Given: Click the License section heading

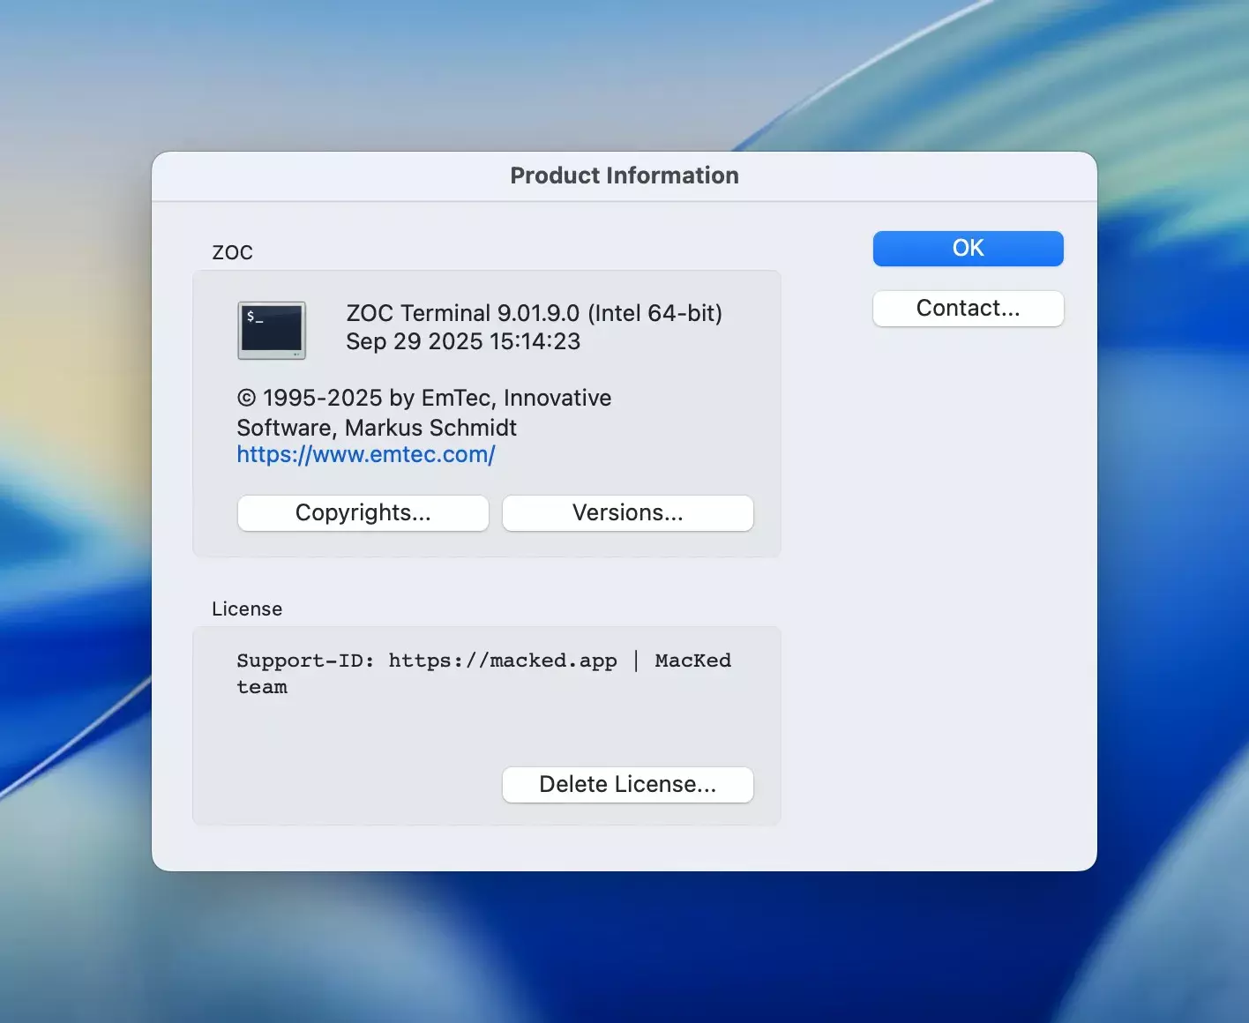Looking at the screenshot, I should [247, 609].
